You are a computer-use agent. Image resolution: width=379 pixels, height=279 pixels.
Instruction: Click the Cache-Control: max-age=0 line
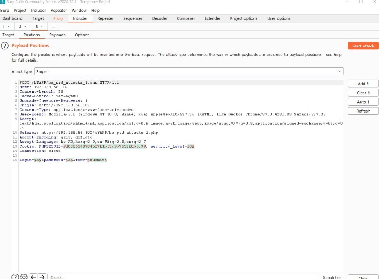pos(48,96)
